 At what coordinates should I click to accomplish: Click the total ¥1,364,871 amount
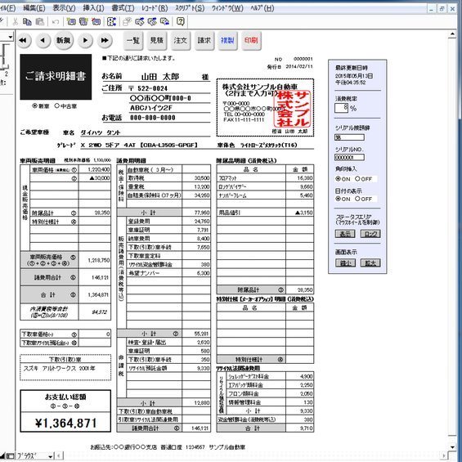[65, 423]
